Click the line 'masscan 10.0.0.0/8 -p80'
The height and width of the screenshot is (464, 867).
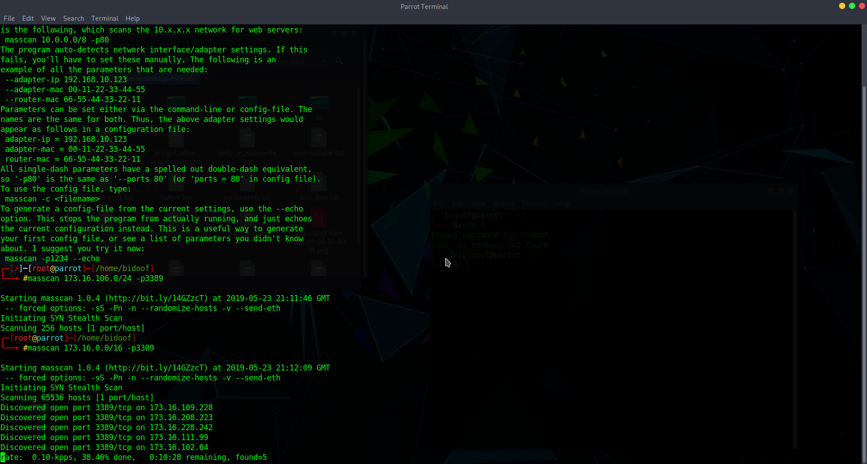pos(57,40)
